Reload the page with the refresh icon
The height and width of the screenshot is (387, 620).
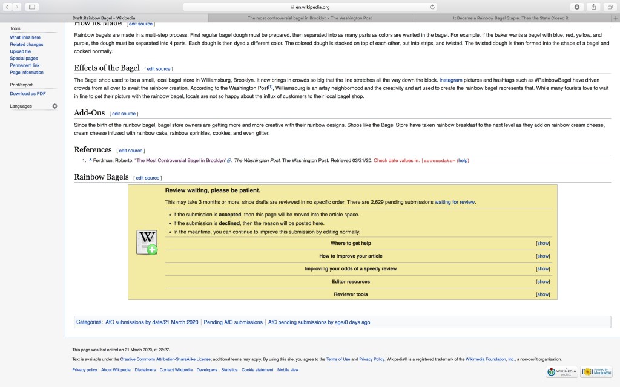(432, 7)
